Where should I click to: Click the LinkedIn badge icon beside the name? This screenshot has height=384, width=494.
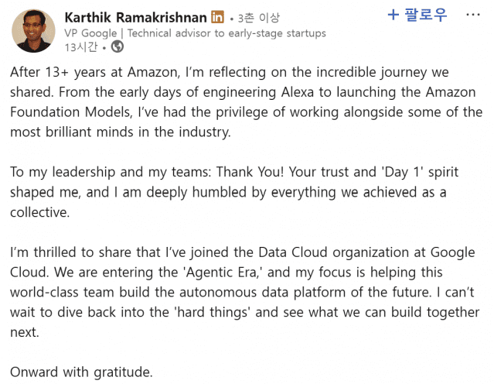(218, 17)
